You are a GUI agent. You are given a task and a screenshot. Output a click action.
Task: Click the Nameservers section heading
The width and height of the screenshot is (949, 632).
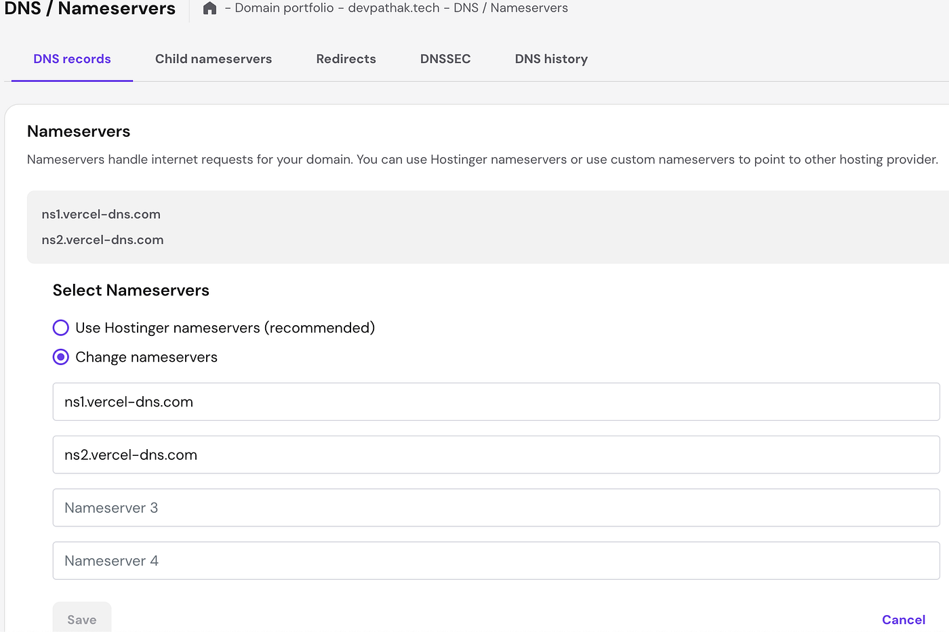click(79, 131)
